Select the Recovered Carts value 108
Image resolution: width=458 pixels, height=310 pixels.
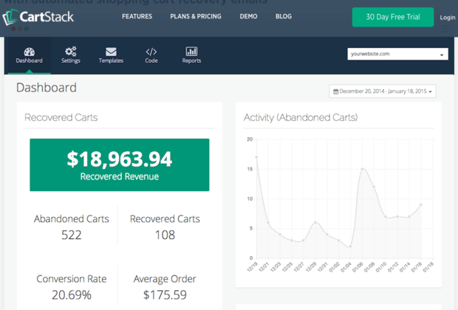tap(165, 235)
